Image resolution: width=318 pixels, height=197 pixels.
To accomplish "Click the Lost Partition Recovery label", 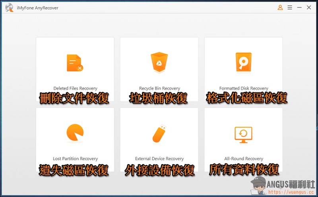I will pyautogui.click(x=75, y=159).
